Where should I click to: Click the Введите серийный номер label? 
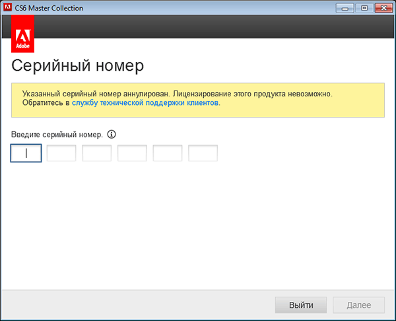pos(57,135)
